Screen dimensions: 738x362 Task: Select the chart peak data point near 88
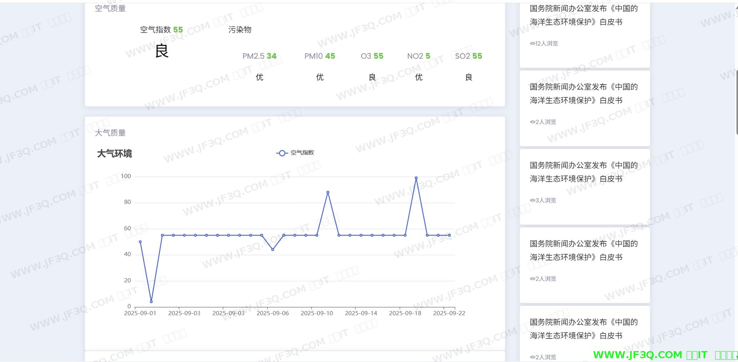pos(328,192)
